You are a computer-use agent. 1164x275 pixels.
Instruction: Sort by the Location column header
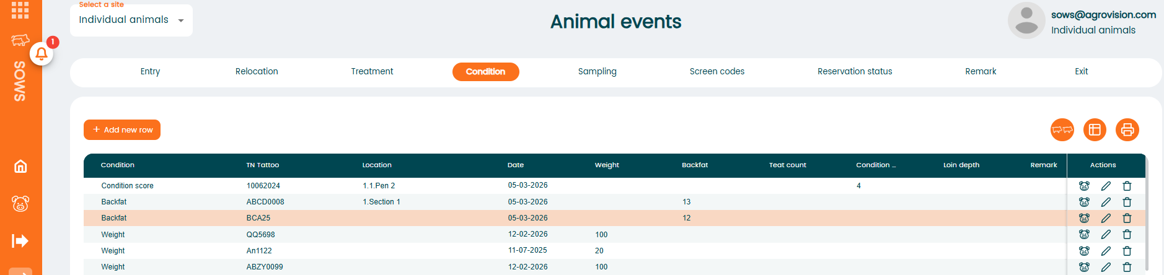point(377,165)
